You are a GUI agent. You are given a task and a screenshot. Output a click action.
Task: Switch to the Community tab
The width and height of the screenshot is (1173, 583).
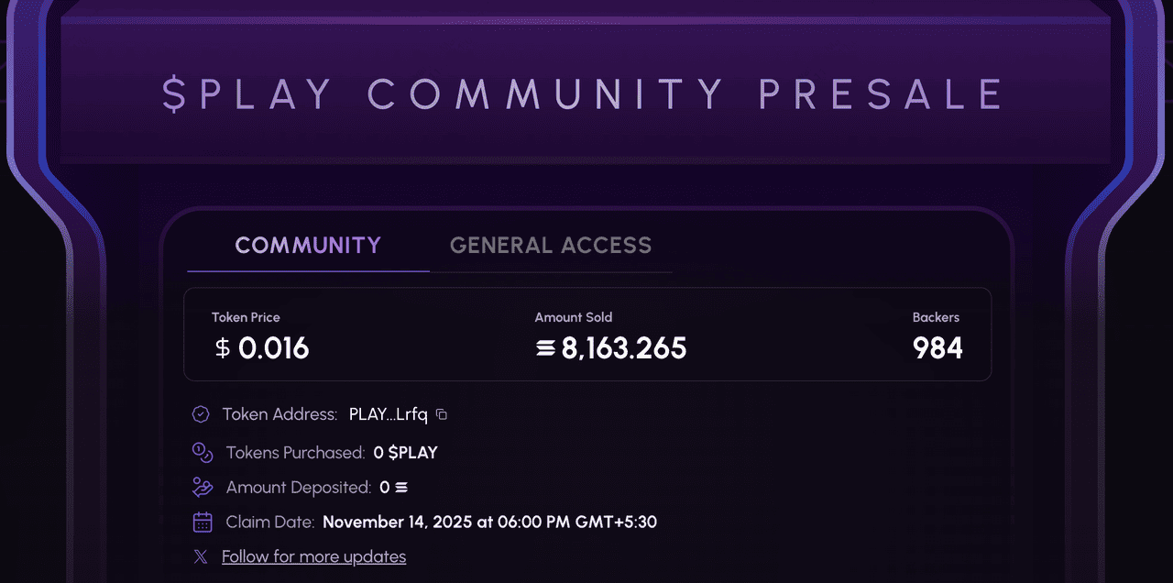(308, 246)
